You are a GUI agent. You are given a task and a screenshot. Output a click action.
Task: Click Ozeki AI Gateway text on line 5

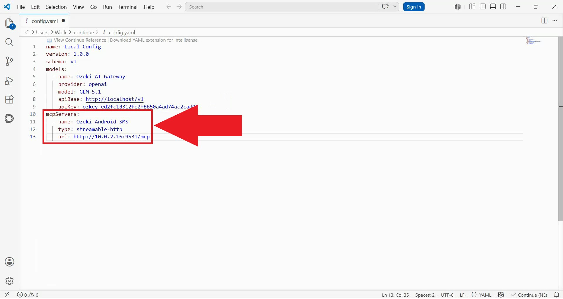pyautogui.click(x=101, y=77)
